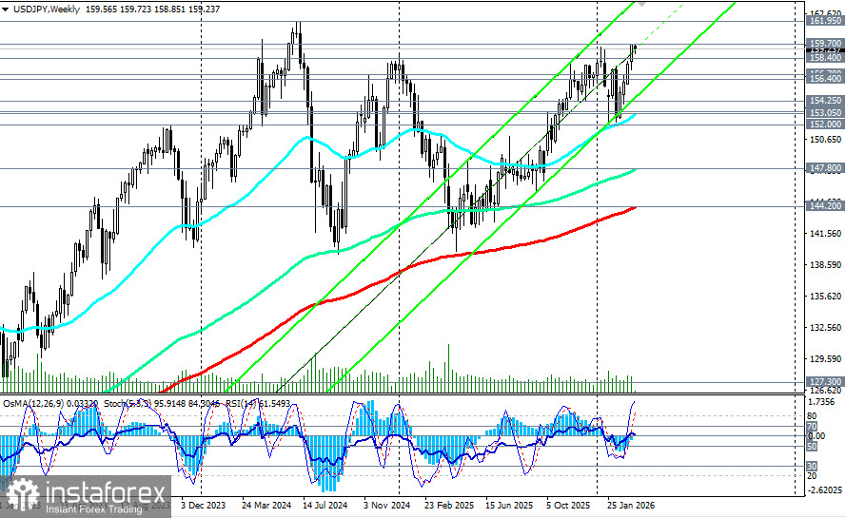
Task: Click the 161.950 price level label
Action: click(825, 21)
